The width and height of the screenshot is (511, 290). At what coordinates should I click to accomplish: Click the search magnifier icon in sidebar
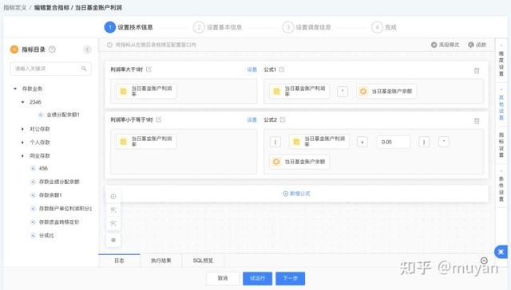(84, 69)
